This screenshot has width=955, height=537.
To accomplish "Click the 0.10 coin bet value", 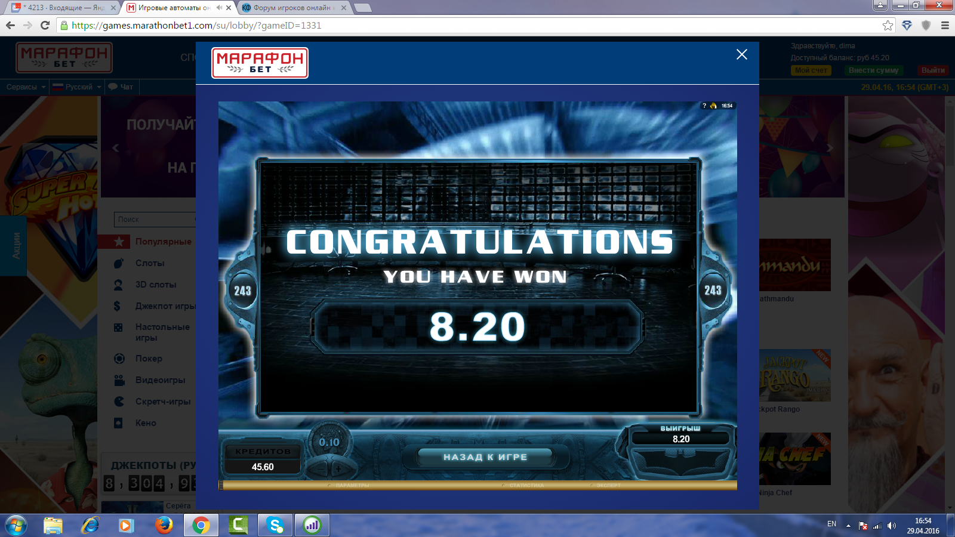I will [329, 442].
